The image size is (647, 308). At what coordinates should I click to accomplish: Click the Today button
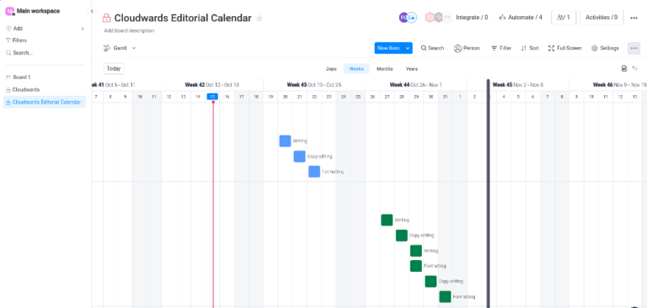pyautogui.click(x=114, y=68)
